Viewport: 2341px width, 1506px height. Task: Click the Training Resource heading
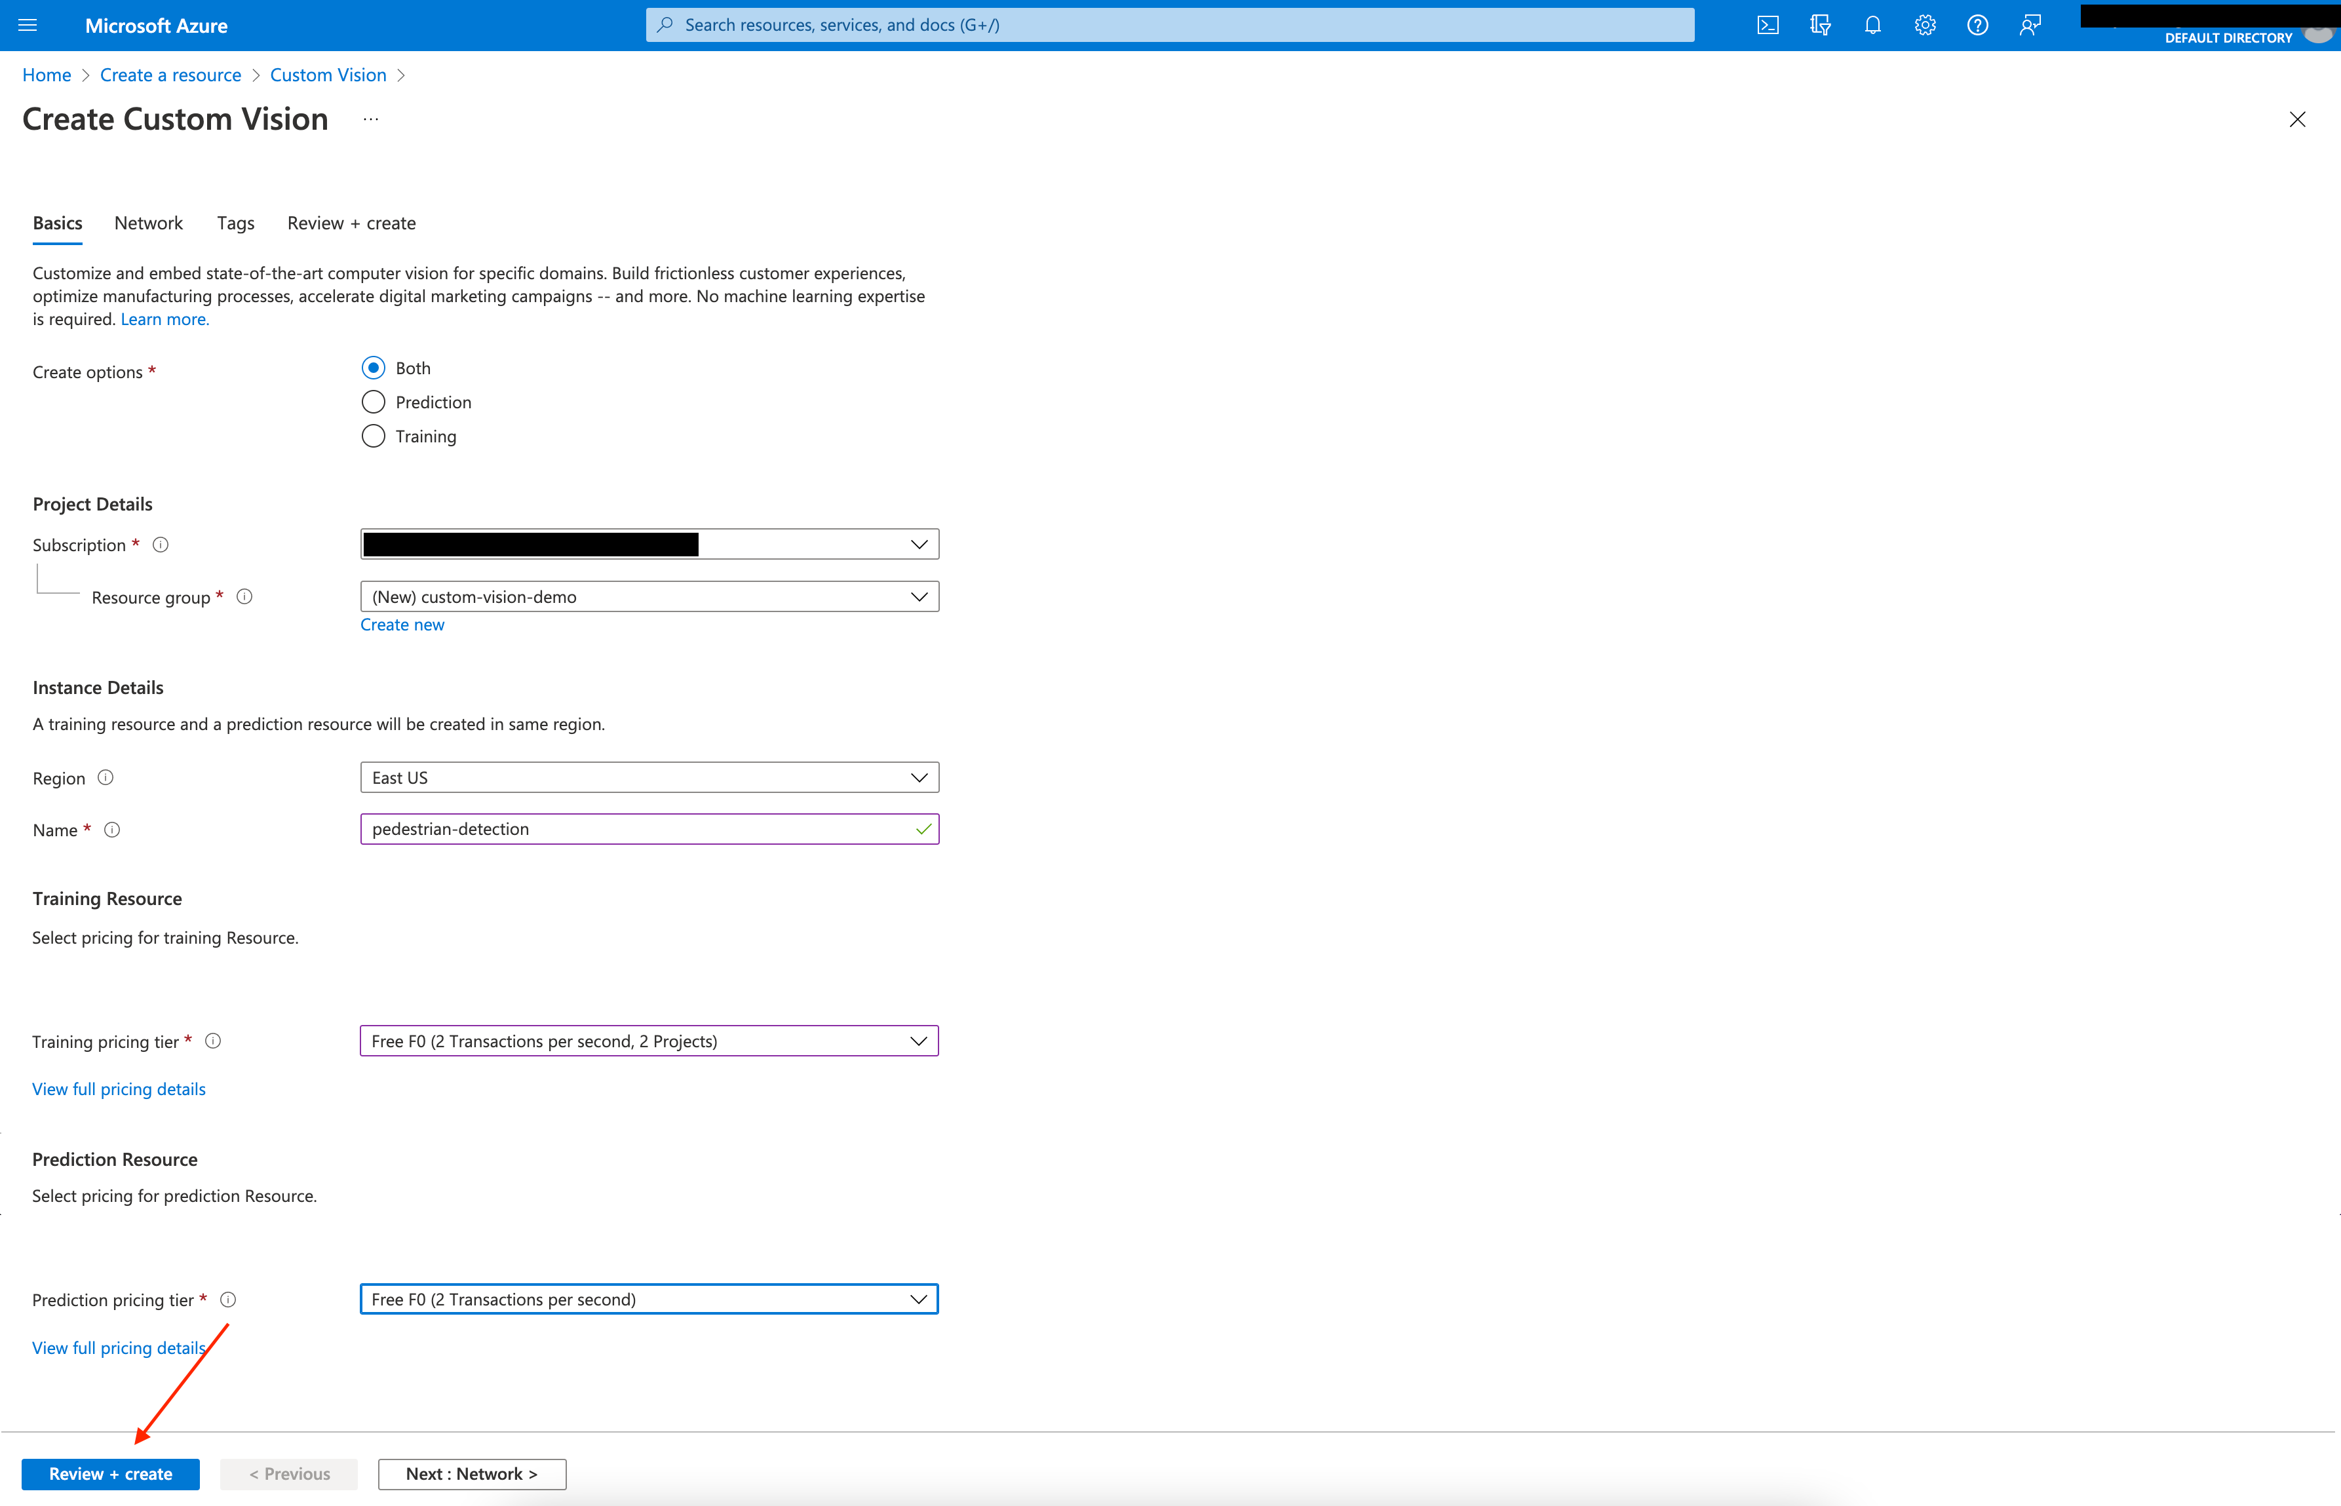(107, 898)
